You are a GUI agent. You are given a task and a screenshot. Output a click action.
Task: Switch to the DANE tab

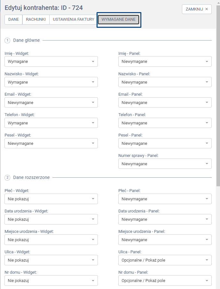click(x=13, y=19)
